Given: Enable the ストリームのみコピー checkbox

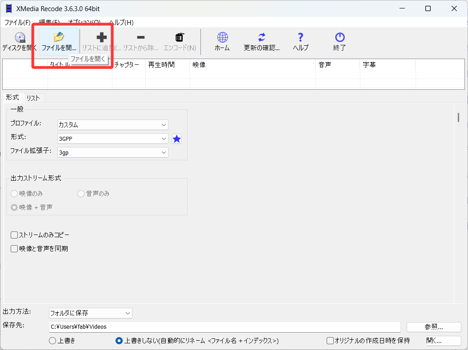Looking at the screenshot, I should pos(14,235).
